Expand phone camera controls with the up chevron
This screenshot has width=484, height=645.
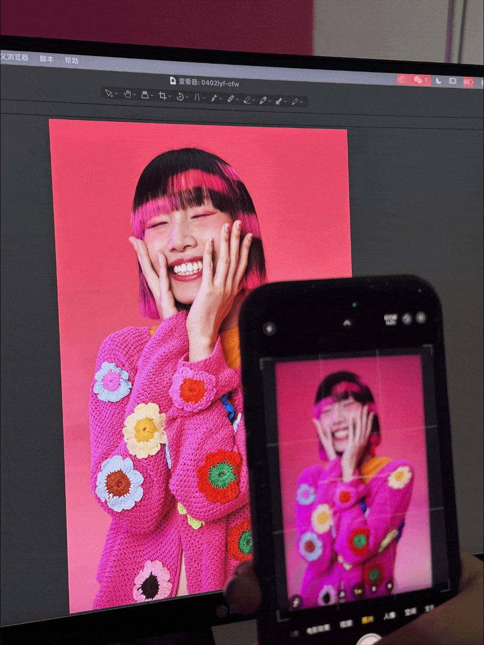click(347, 322)
